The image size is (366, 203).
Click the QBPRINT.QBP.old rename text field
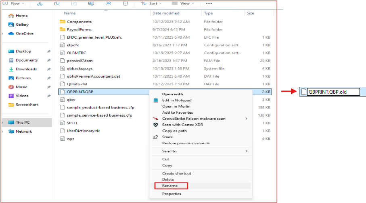pos(333,92)
